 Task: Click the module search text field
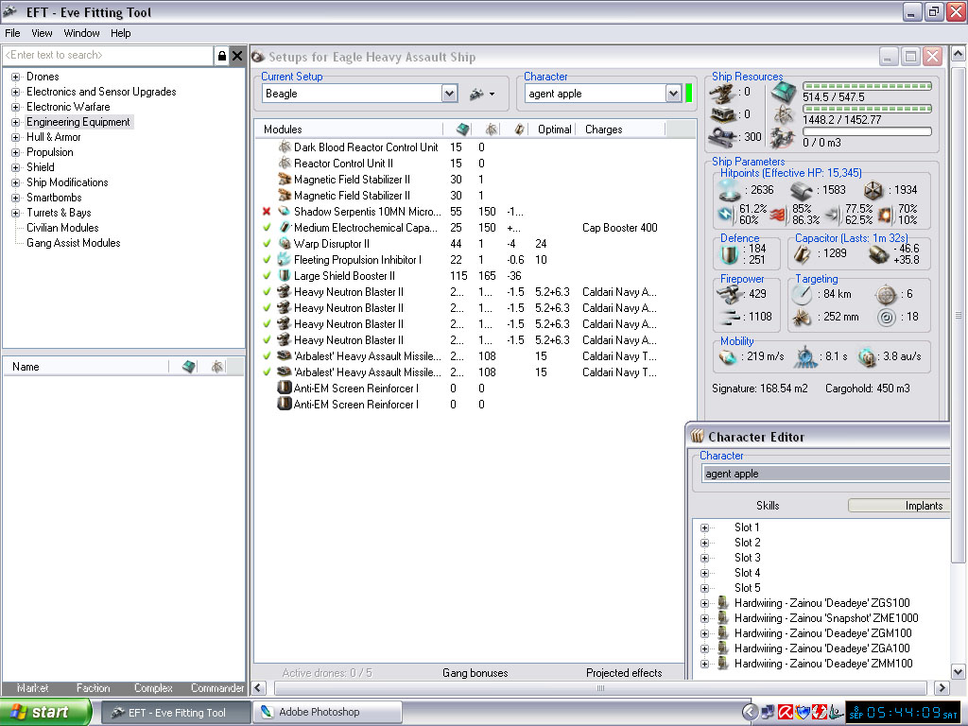click(x=107, y=56)
